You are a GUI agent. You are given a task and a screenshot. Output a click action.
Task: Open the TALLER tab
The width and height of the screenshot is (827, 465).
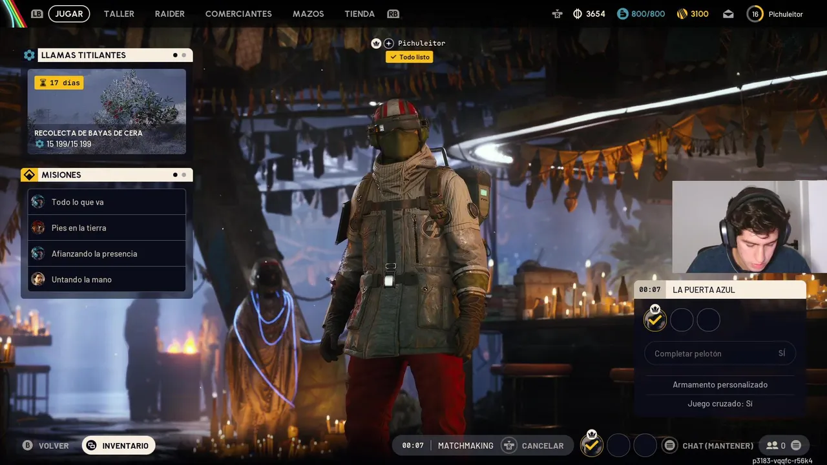coord(119,14)
